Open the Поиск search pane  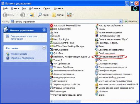click(x=43, y=15)
